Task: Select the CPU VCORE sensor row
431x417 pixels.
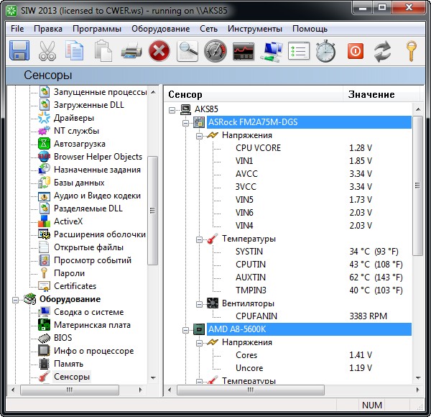Action: tap(258, 148)
